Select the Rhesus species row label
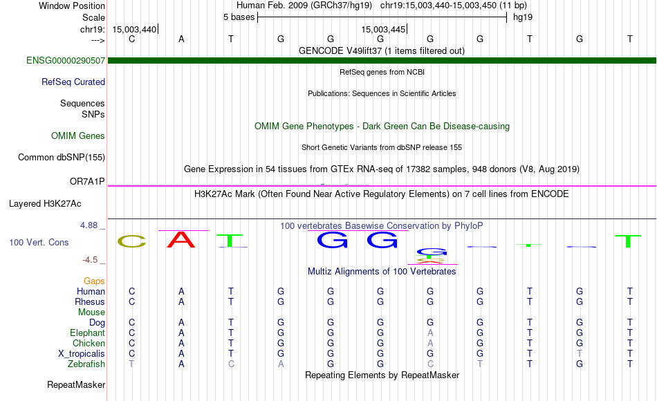This screenshot has width=657, height=401. point(90,301)
